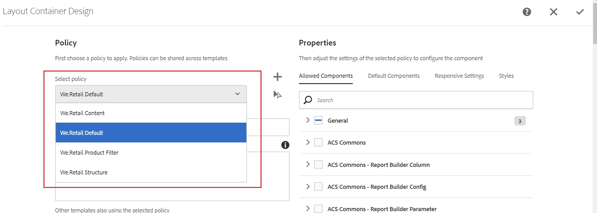Click the General group count badge 3
The height and width of the screenshot is (213, 597).
(x=520, y=121)
